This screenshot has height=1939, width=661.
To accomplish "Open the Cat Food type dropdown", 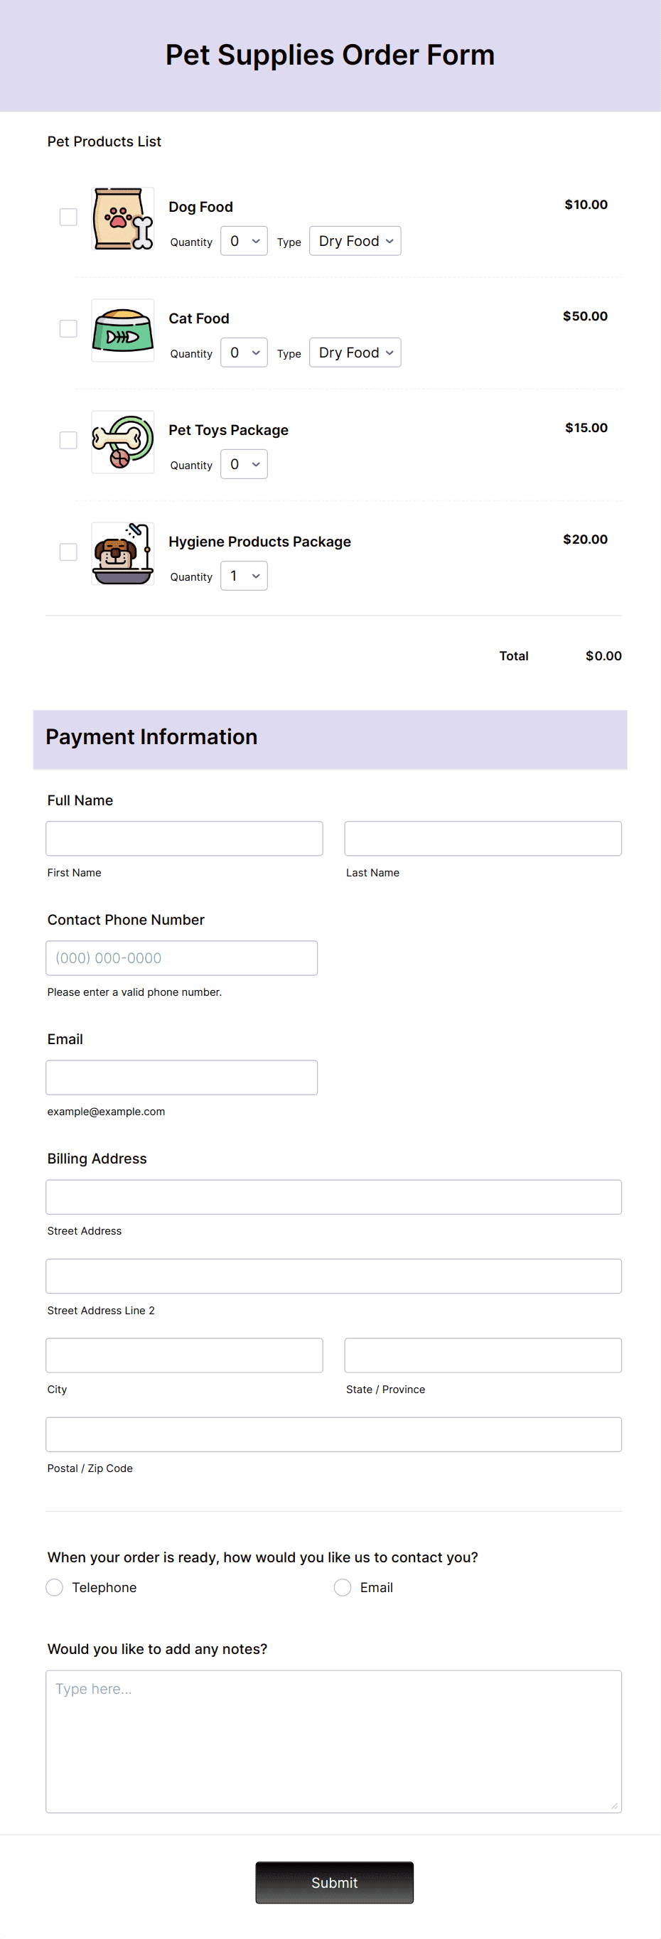I will point(355,352).
